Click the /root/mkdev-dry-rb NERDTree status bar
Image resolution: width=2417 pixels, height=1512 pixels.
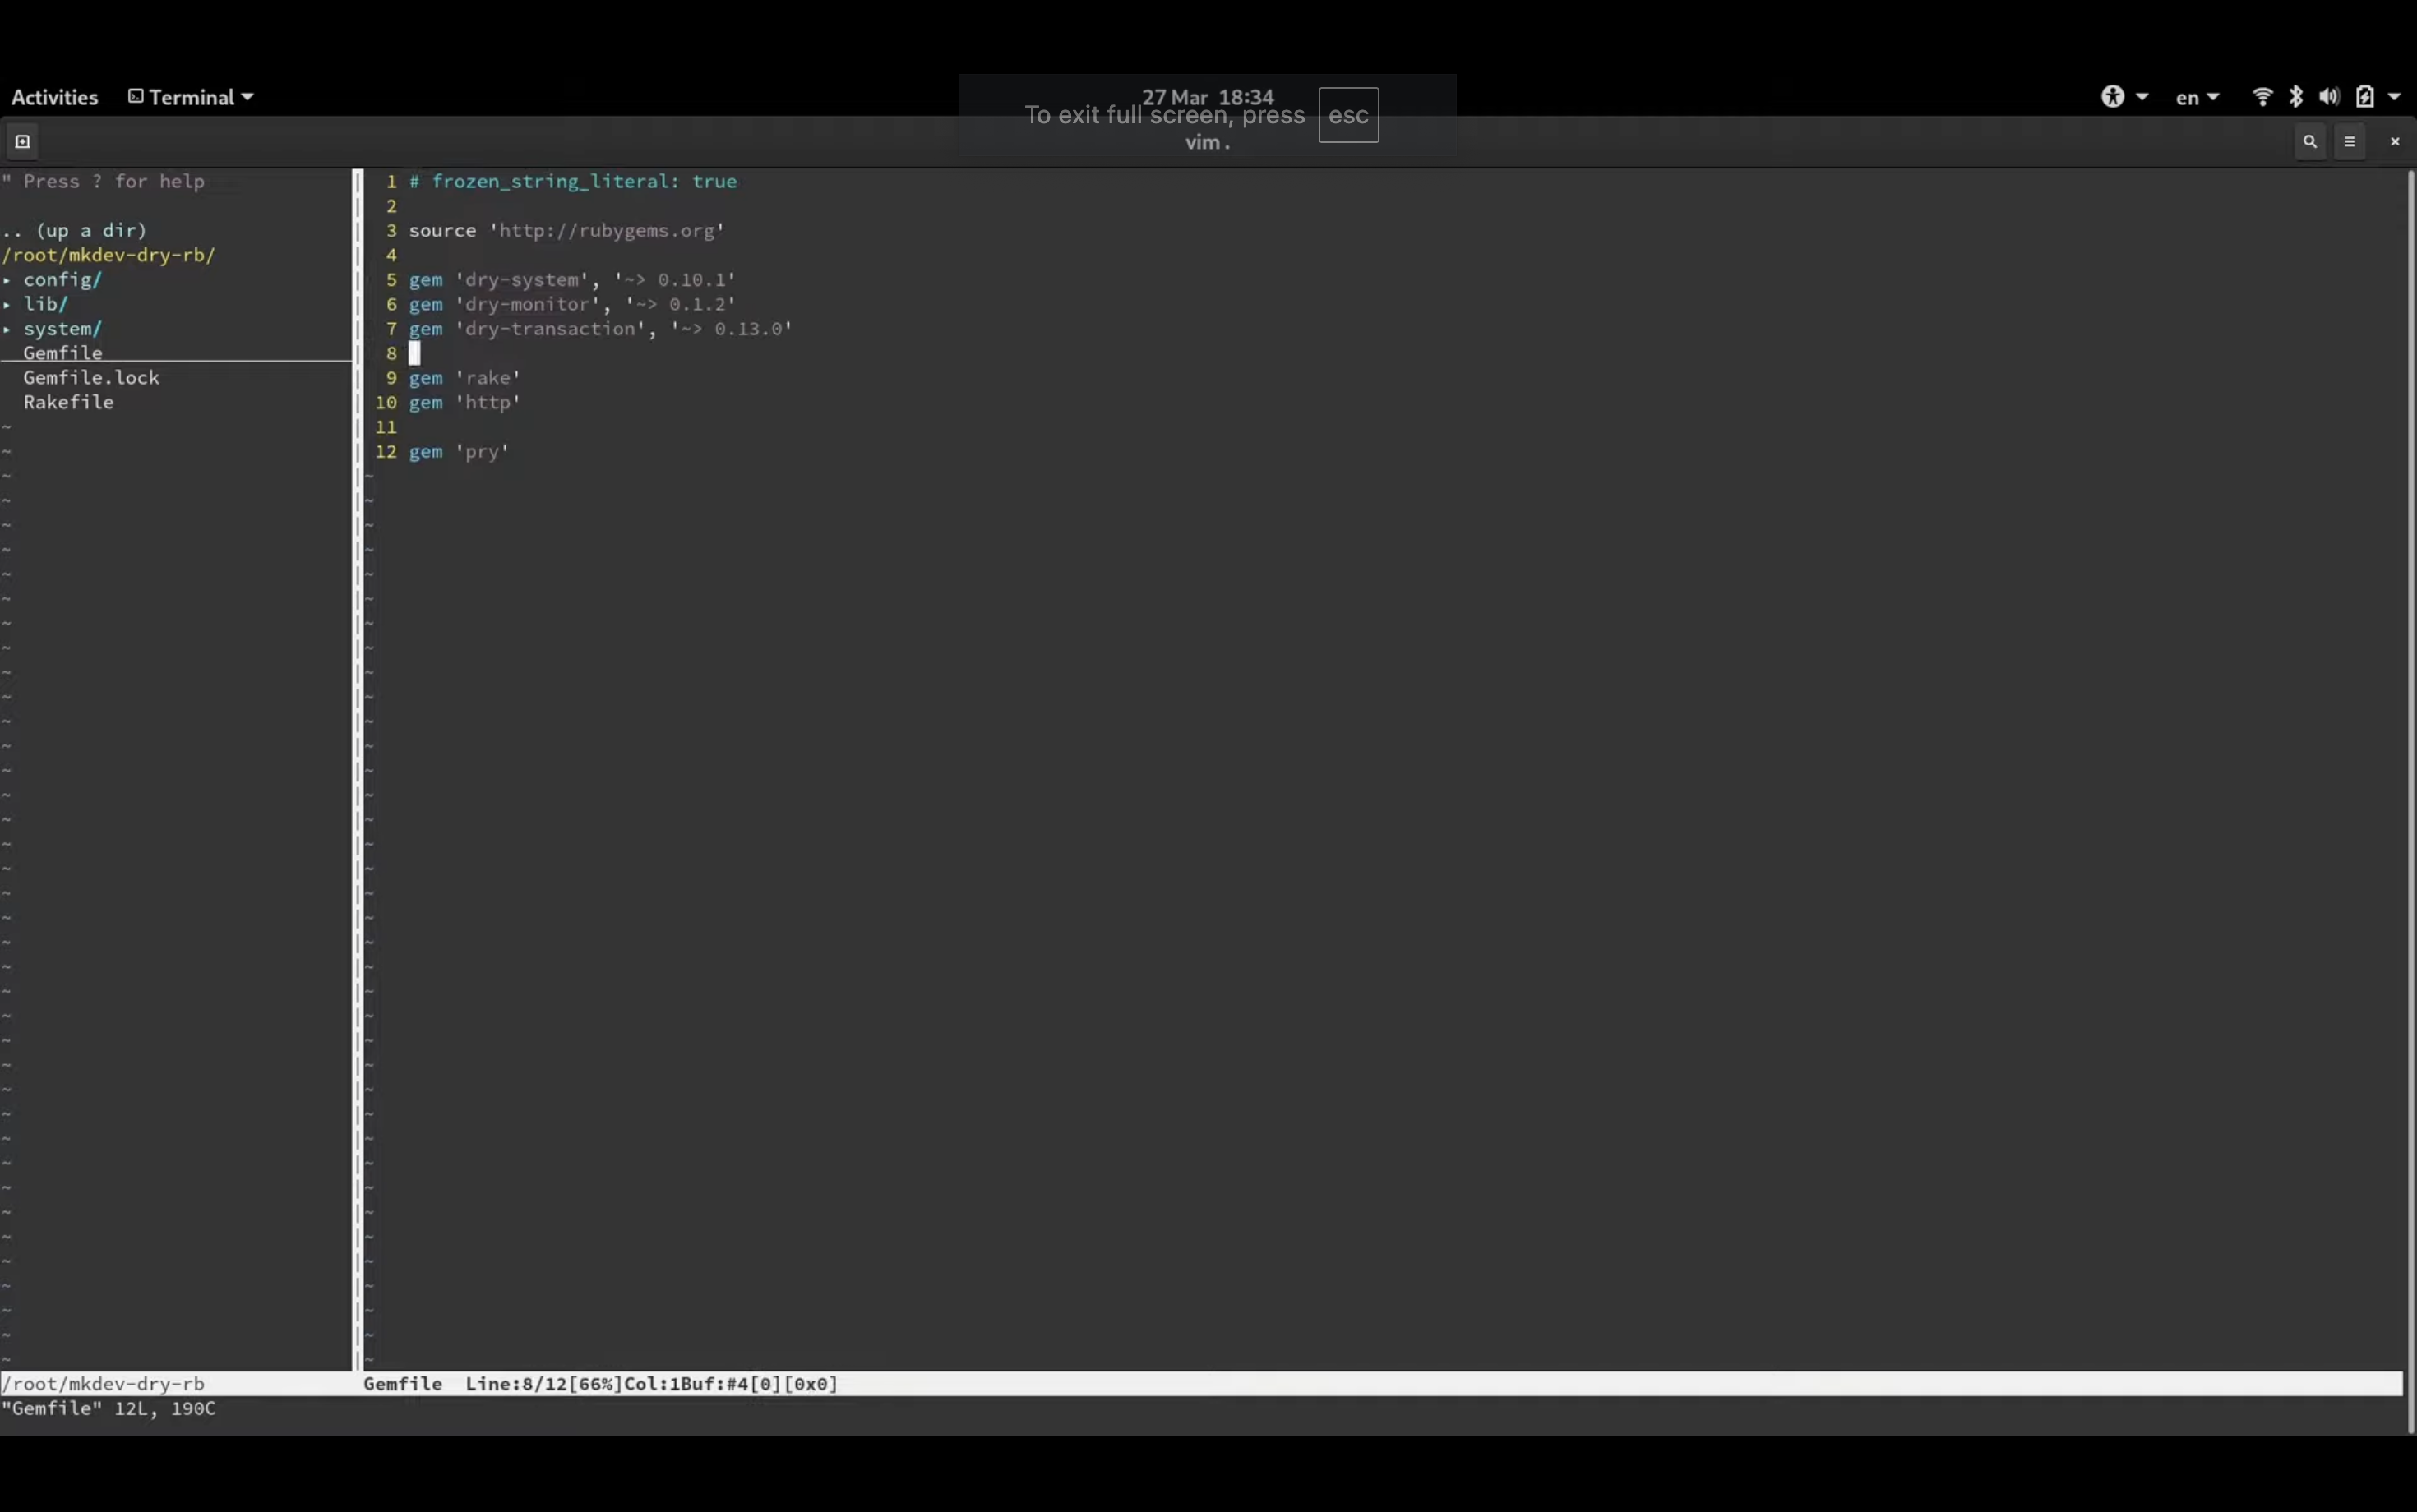pos(176,1383)
